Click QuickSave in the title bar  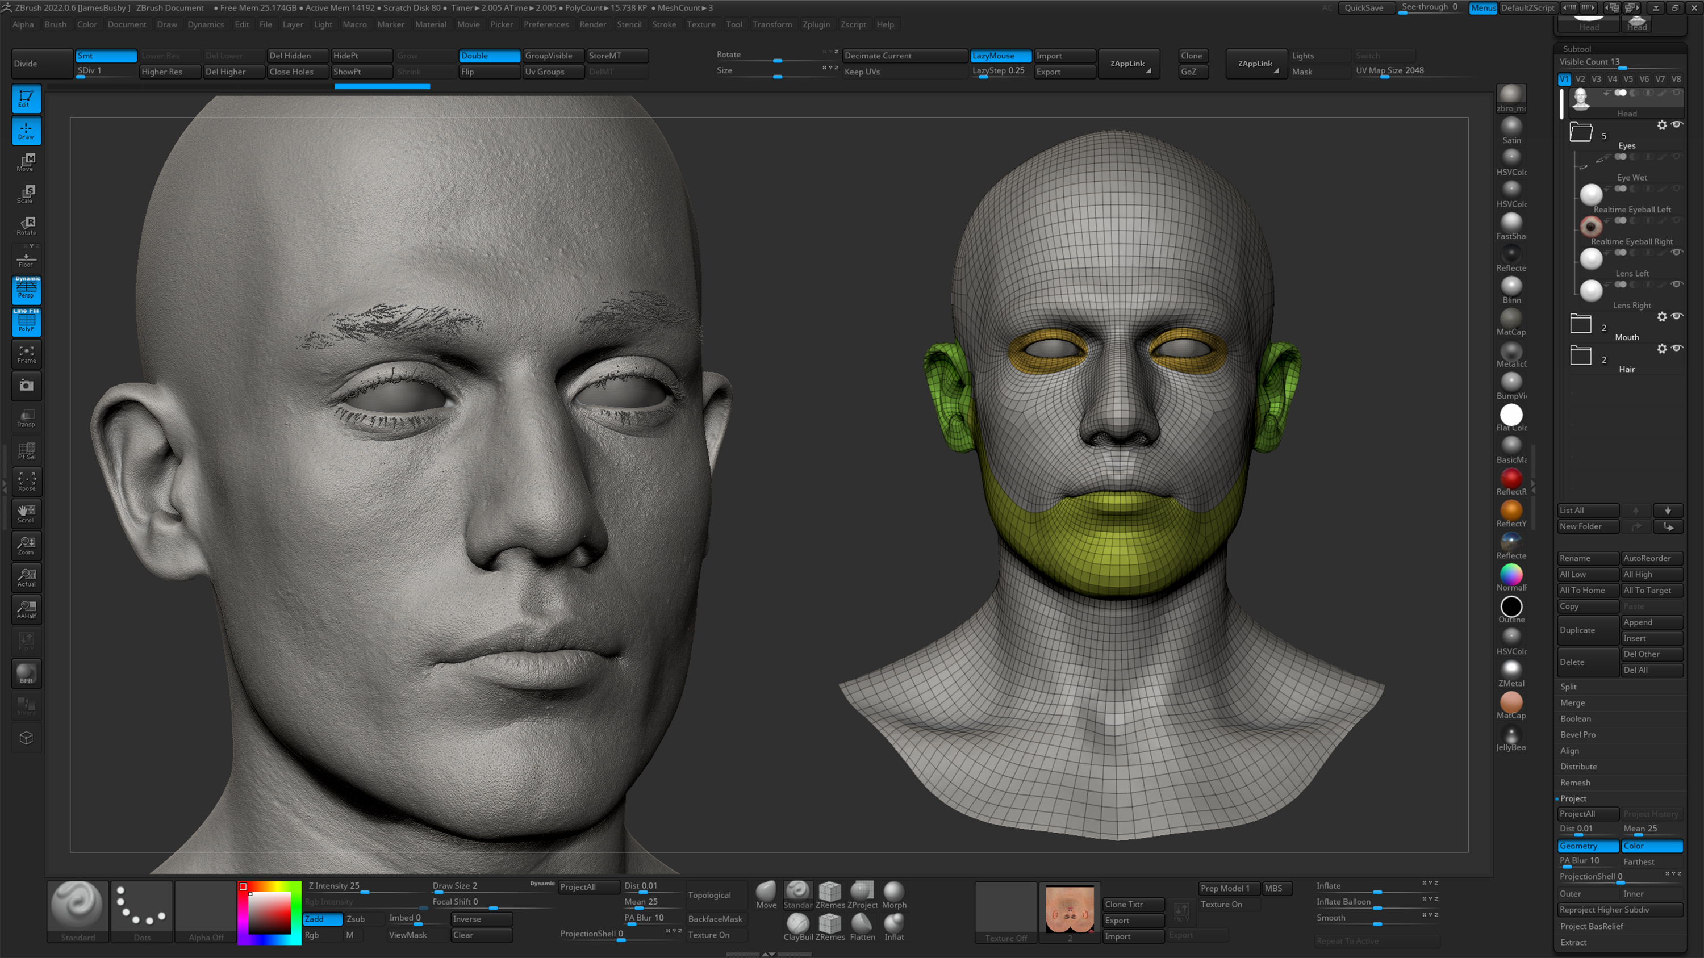(x=1366, y=8)
